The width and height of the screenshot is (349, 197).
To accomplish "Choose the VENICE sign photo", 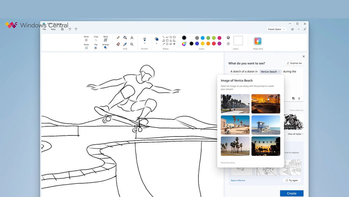I will [266, 146].
